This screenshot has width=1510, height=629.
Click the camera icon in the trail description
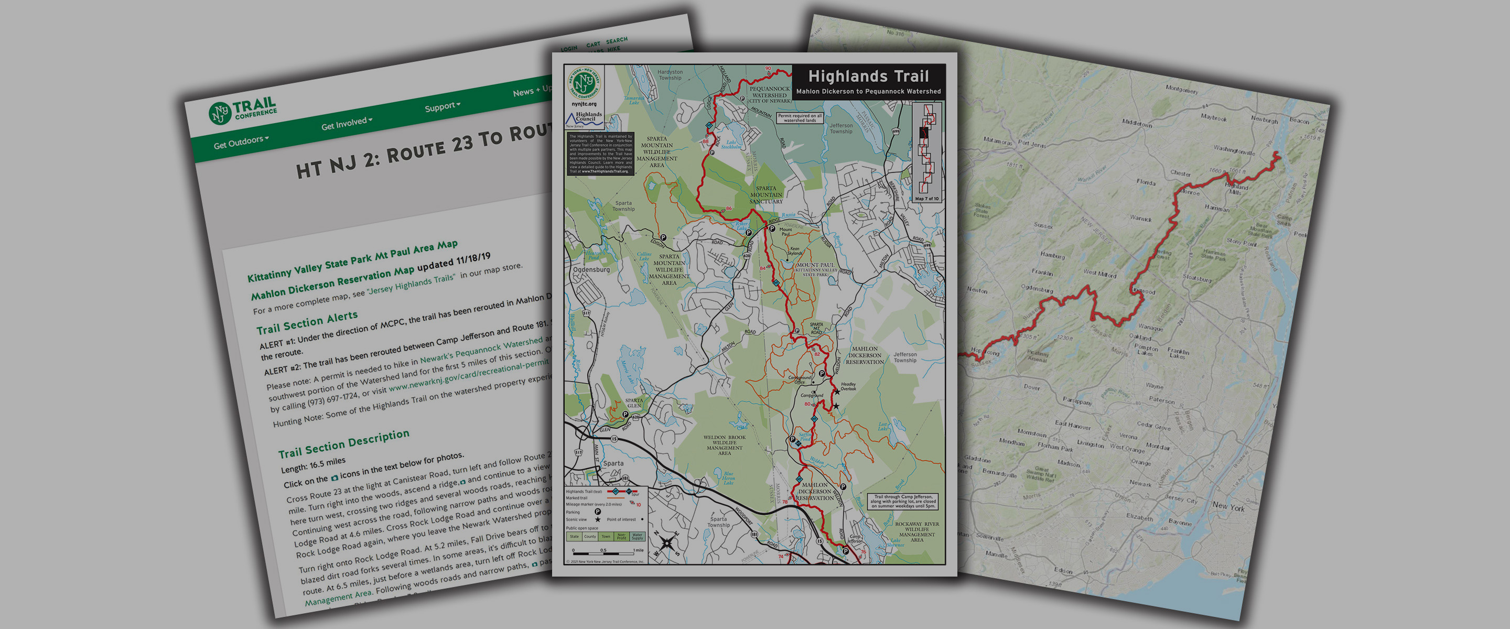335,478
